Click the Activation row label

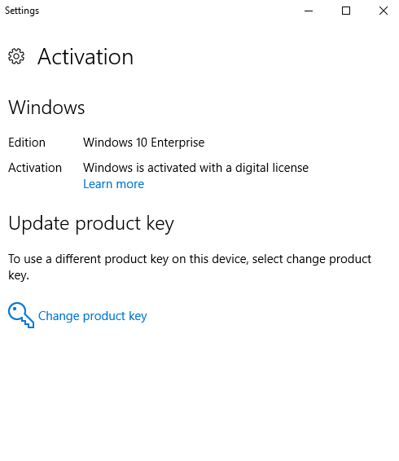coord(35,168)
